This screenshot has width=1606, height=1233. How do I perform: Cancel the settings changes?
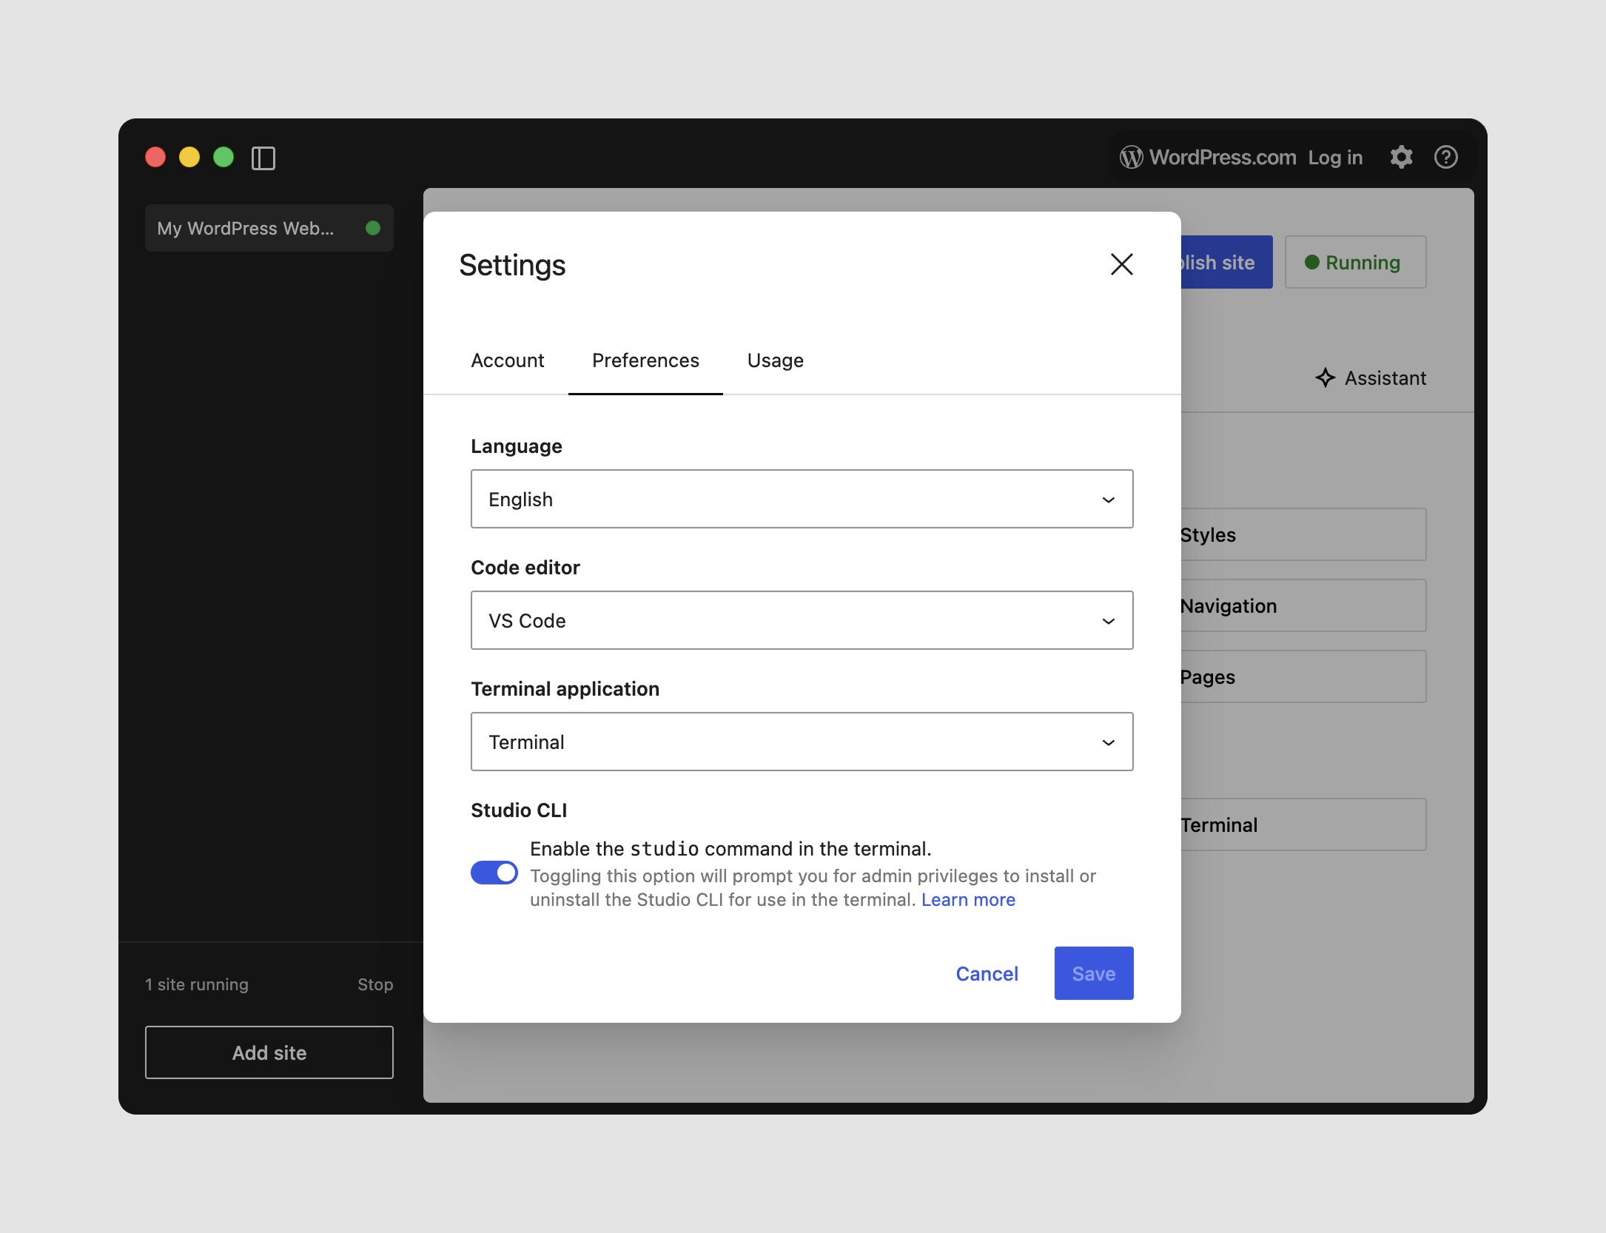(987, 973)
